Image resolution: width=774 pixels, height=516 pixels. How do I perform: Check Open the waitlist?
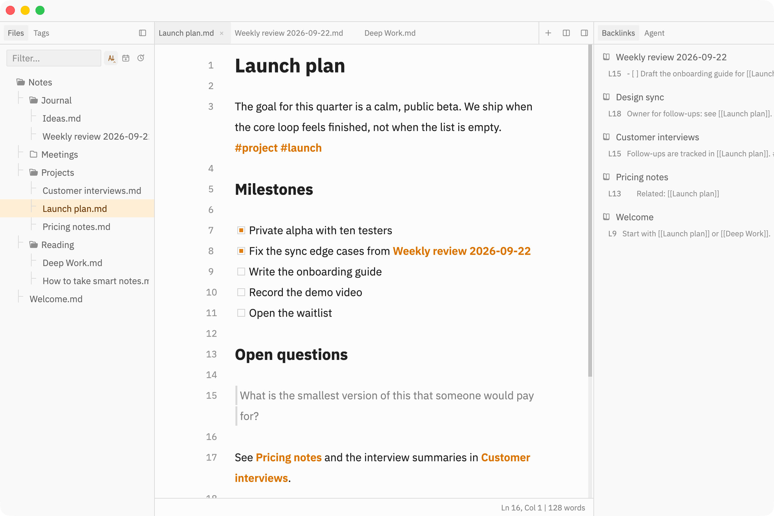pyautogui.click(x=241, y=313)
